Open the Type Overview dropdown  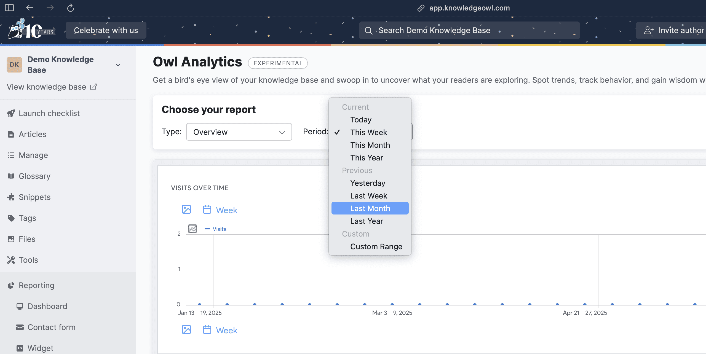click(239, 132)
